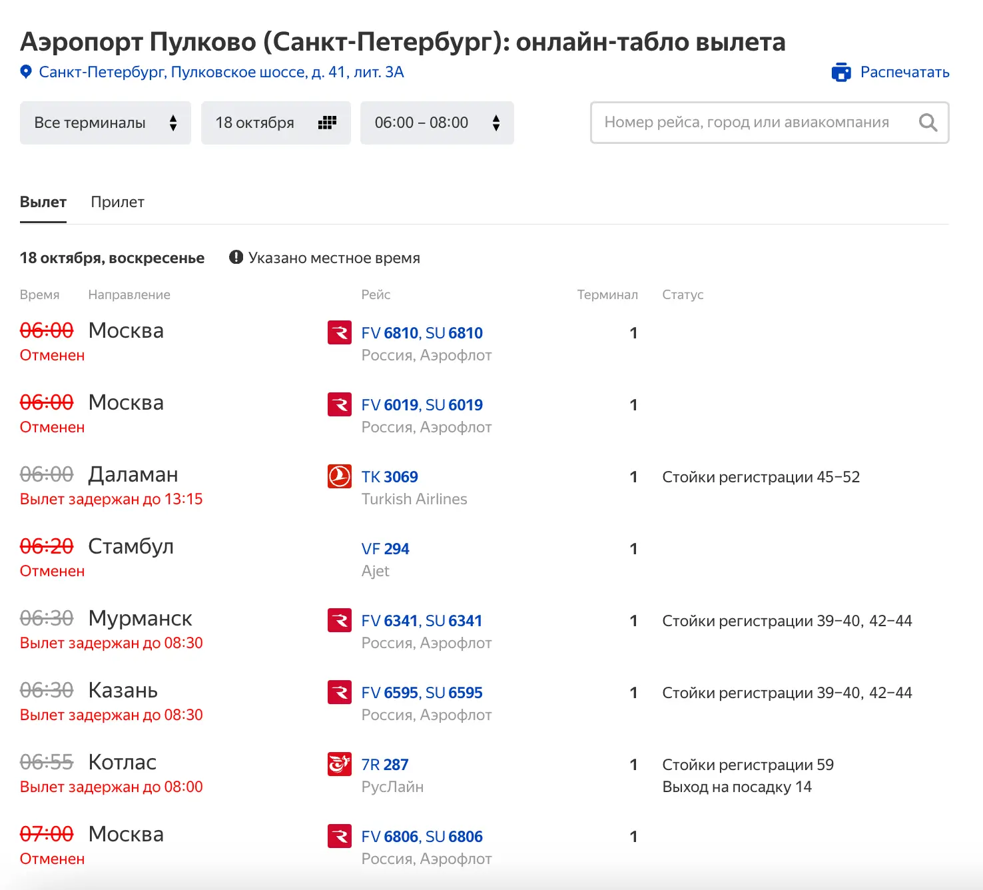Image resolution: width=983 pixels, height=890 pixels.
Task: Open flight FV 6806, SU 6806 link
Action: click(x=422, y=837)
